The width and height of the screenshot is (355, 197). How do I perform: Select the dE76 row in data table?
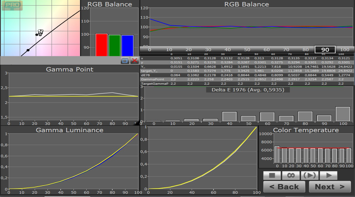coord(247,75)
